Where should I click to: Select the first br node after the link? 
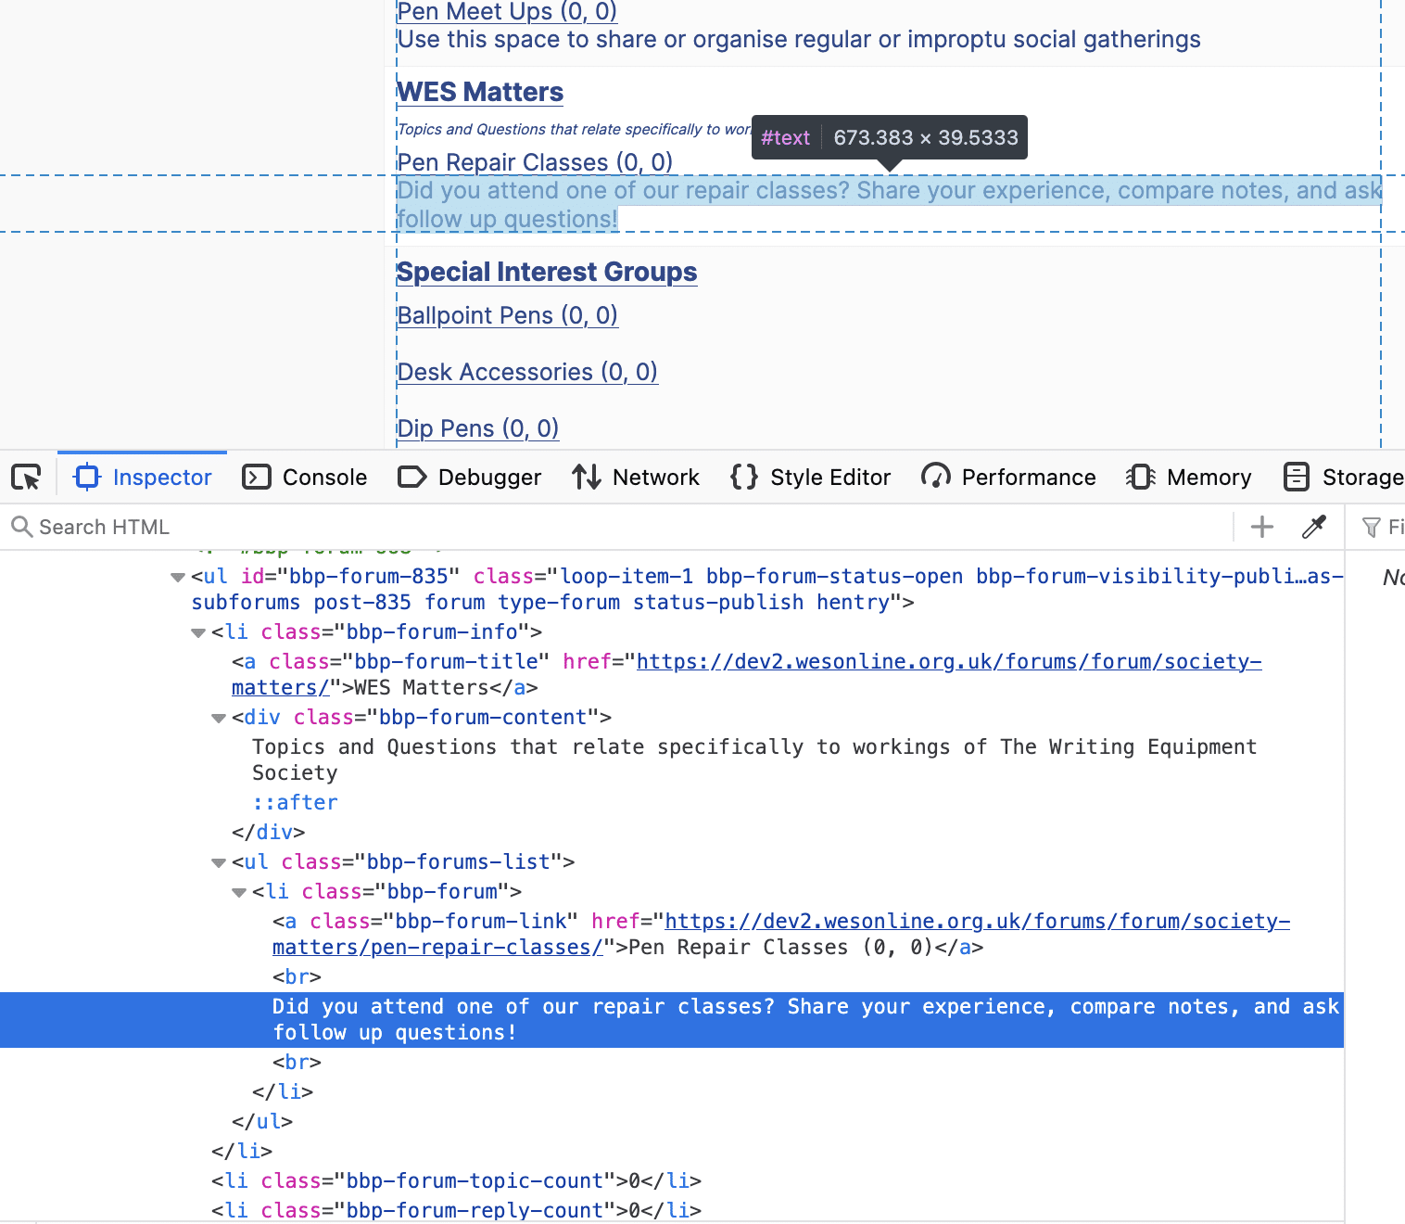tap(297, 976)
